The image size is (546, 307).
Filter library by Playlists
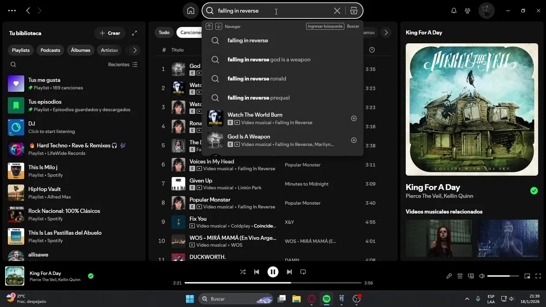point(20,50)
